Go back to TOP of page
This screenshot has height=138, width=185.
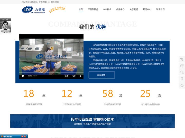click(182, 85)
